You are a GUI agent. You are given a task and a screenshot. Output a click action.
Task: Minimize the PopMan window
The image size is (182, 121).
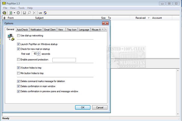pyautogui.click(x=162, y=4)
